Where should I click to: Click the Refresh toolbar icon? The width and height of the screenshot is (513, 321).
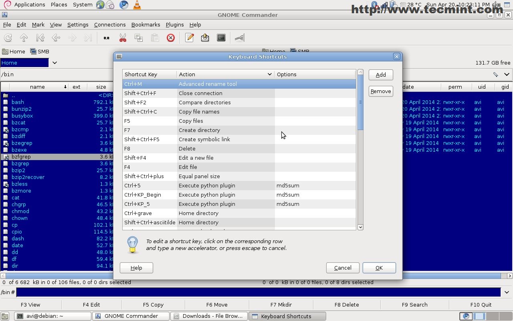pyautogui.click(x=8, y=38)
